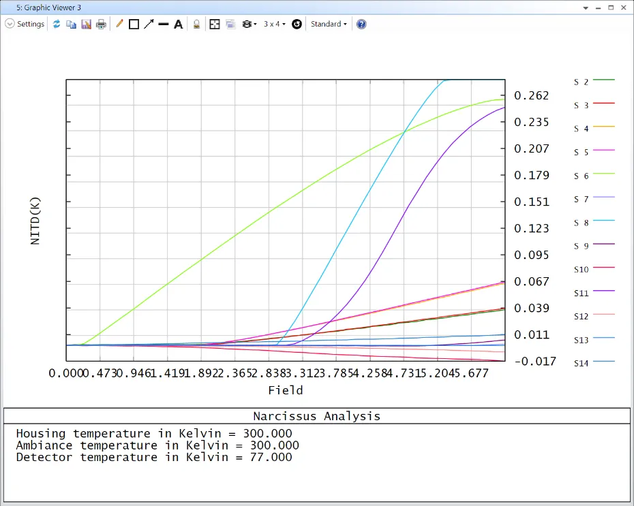Click the S11 purple legend swatch
The width and height of the screenshot is (634, 506).
604,291
